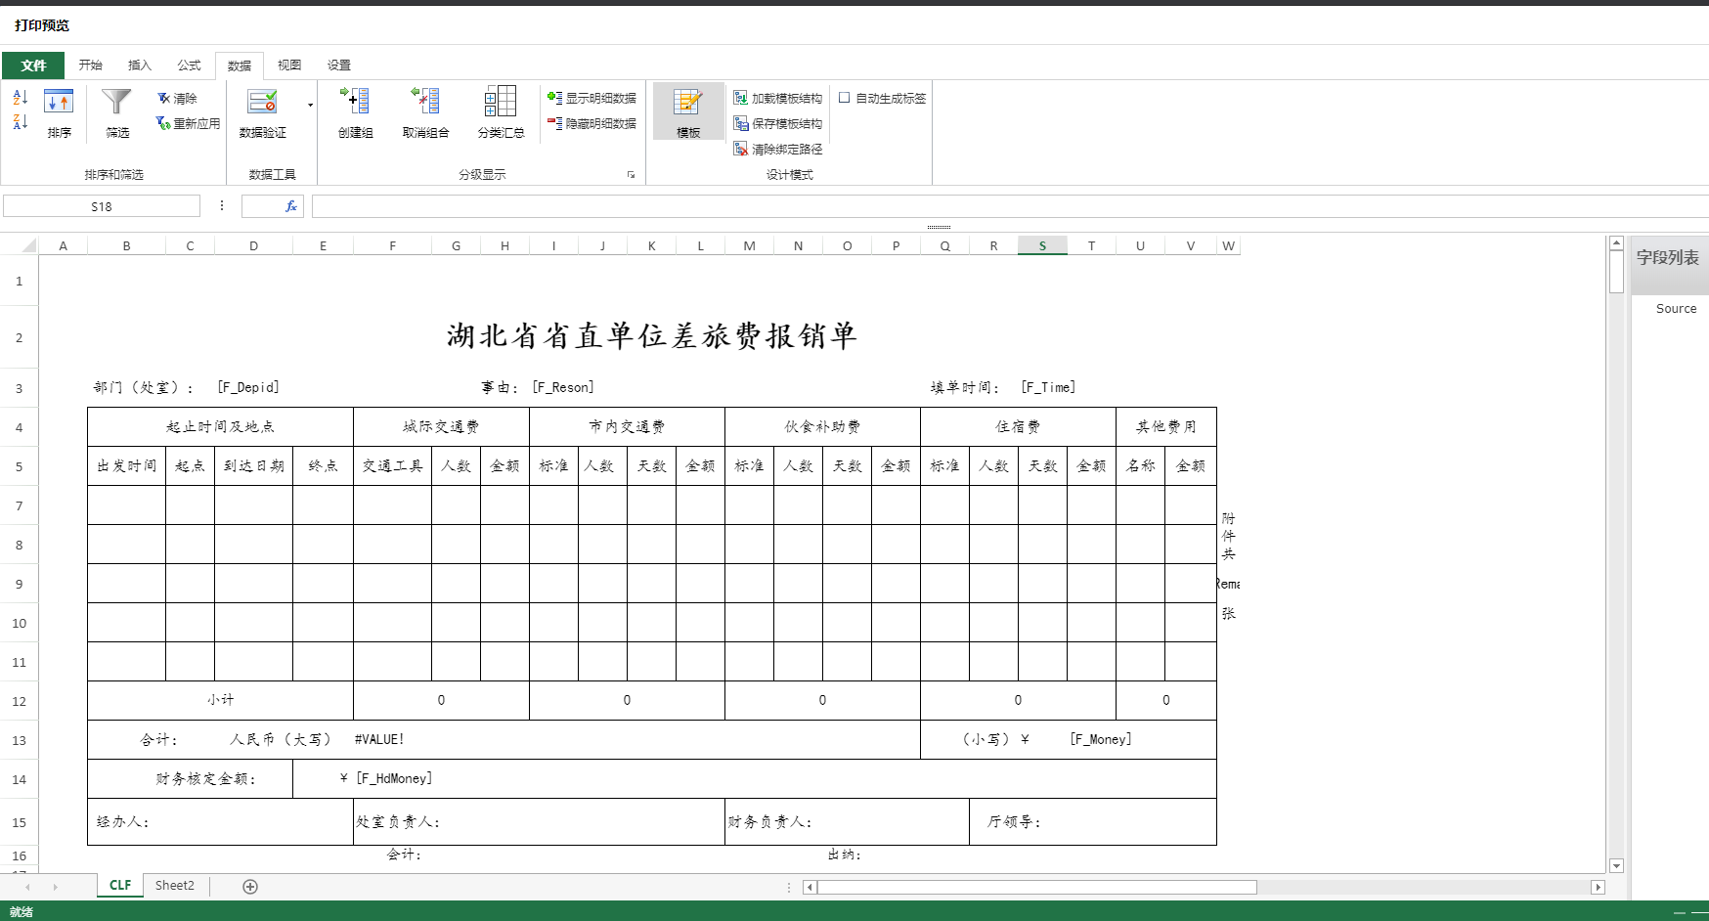
Task: Click the formula bar options dots
Action: pyautogui.click(x=222, y=206)
